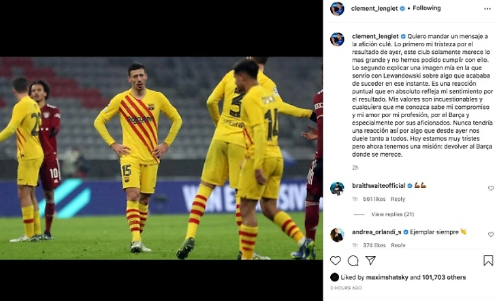View the 101,703 others who liked
This screenshot has width=497, height=301.
[x=444, y=277]
